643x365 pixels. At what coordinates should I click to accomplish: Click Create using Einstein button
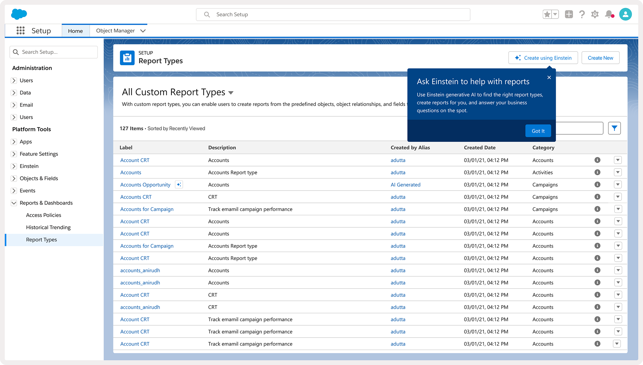click(x=543, y=58)
